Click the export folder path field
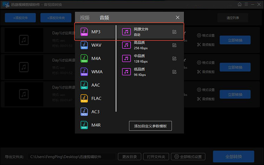Image resolution: width=264 pixels, height=165 pixels. point(71,157)
